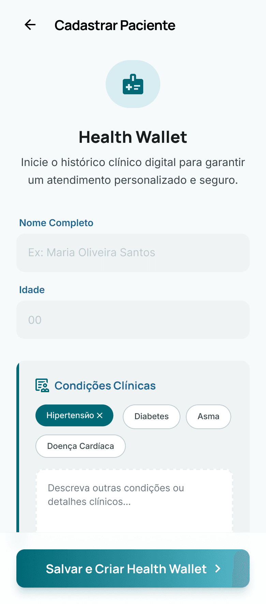Focus the Nome Completo text field
Image resolution: width=266 pixels, height=604 pixels.
click(133, 253)
